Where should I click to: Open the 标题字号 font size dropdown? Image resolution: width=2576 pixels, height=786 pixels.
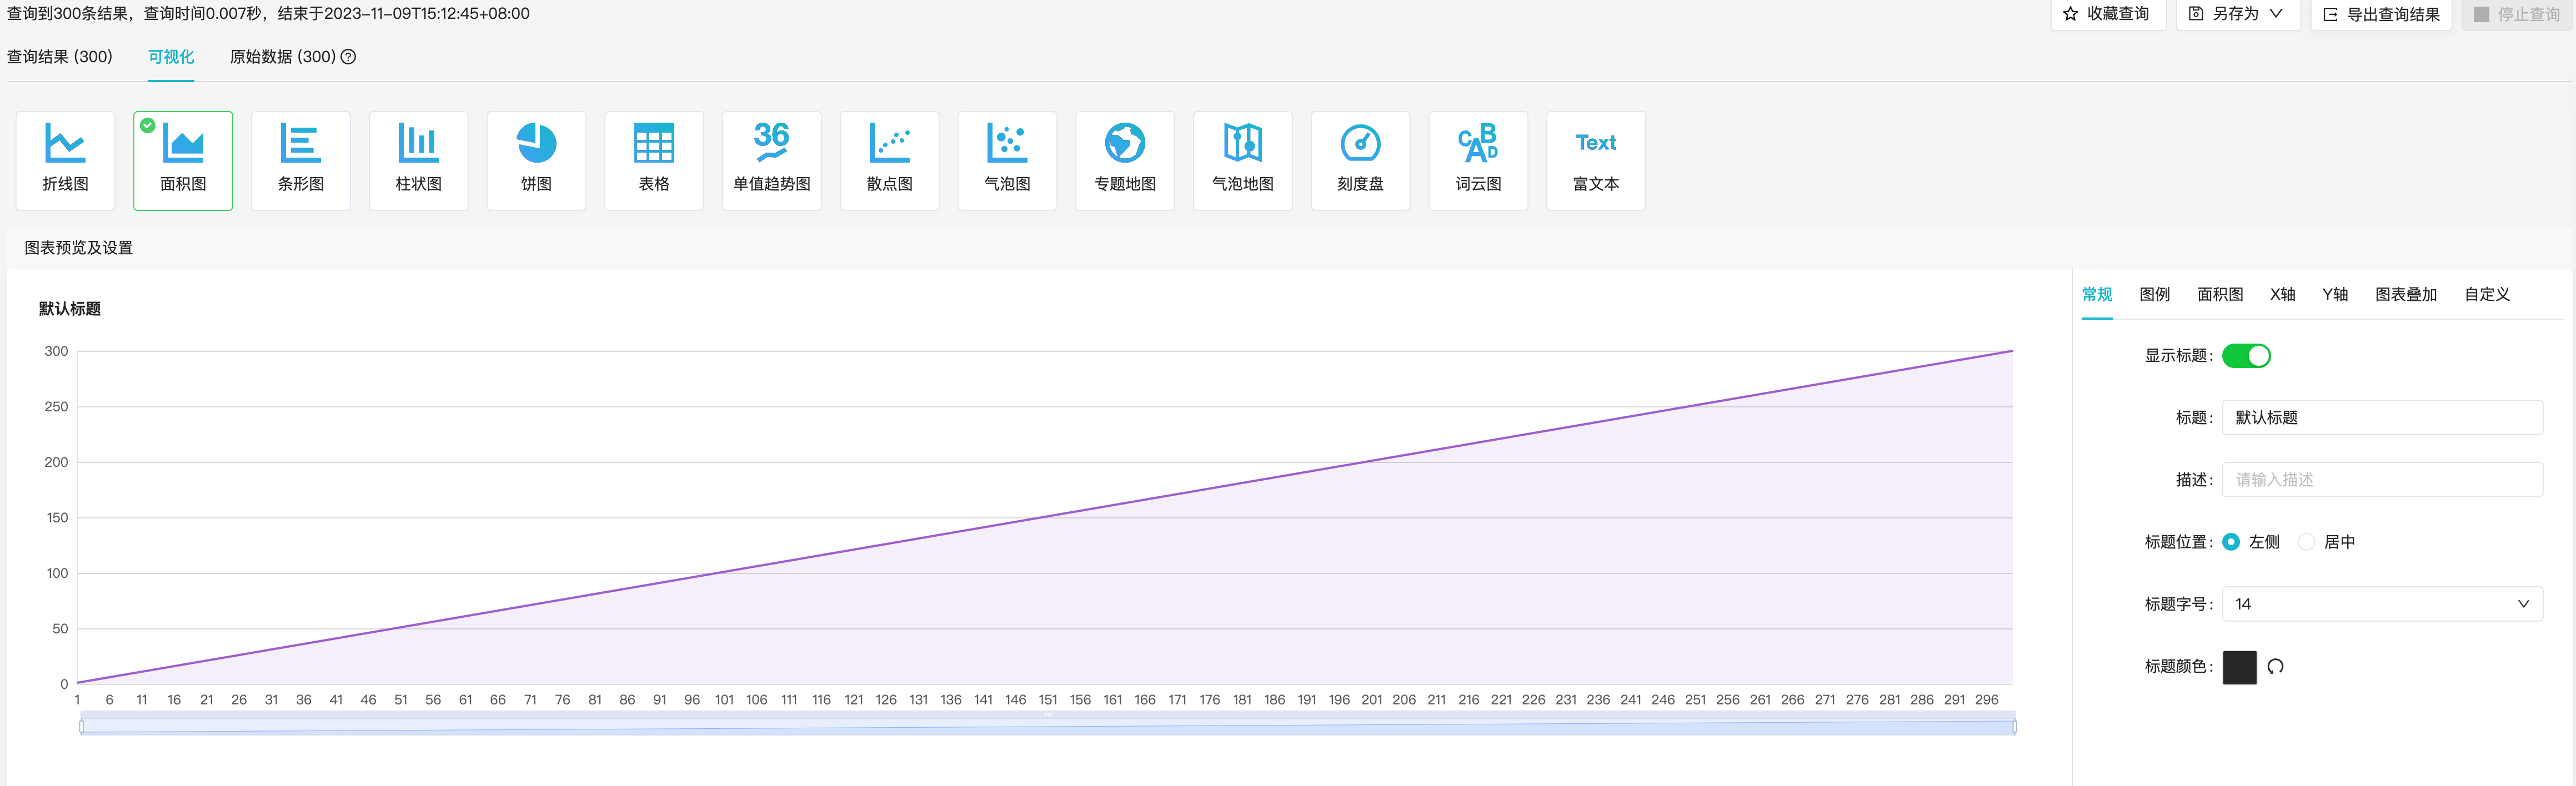pyautogui.click(x=2382, y=604)
